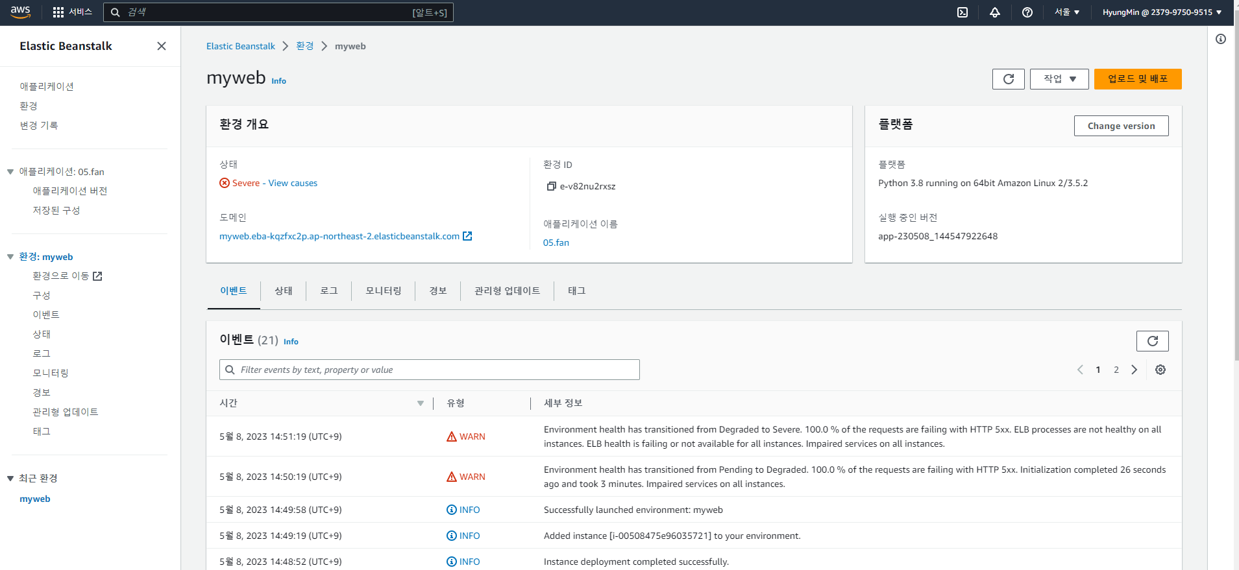Go to events page 2
The height and width of the screenshot is (570, 1239).
point(1116,370)
